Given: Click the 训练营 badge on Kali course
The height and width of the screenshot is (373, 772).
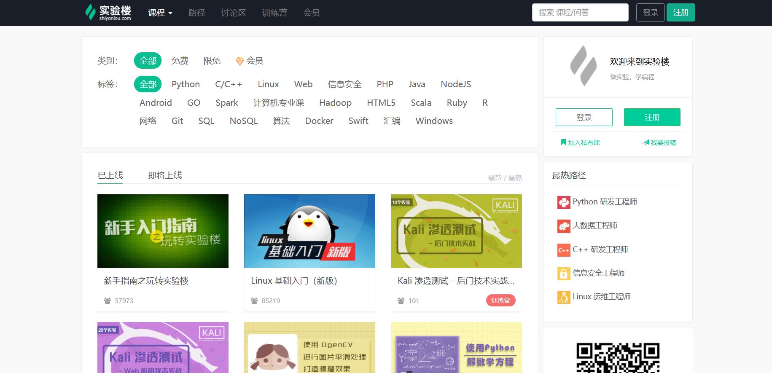Looking at the screenshot, I should coord(500,301).
